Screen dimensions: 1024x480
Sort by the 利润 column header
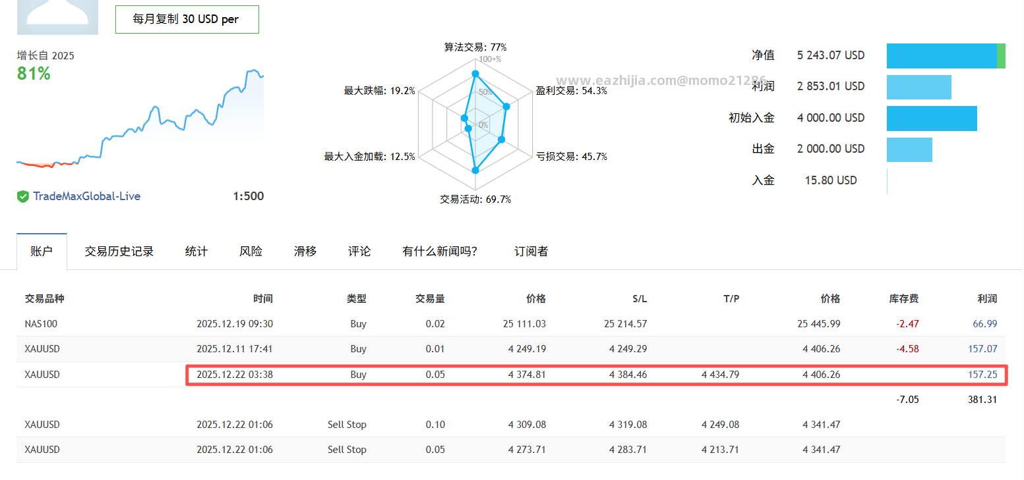[x=987, y=298]
